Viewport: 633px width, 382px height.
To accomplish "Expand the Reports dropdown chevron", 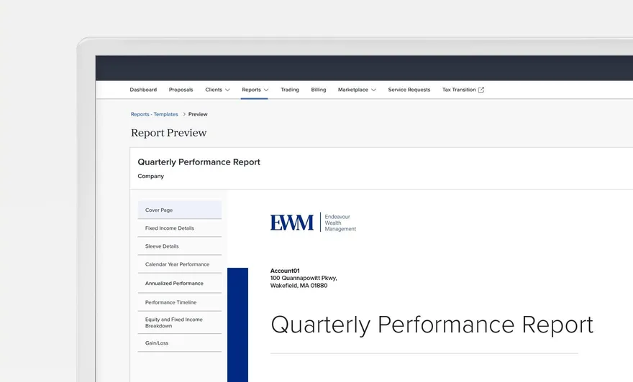I will (x=266, y=90).
